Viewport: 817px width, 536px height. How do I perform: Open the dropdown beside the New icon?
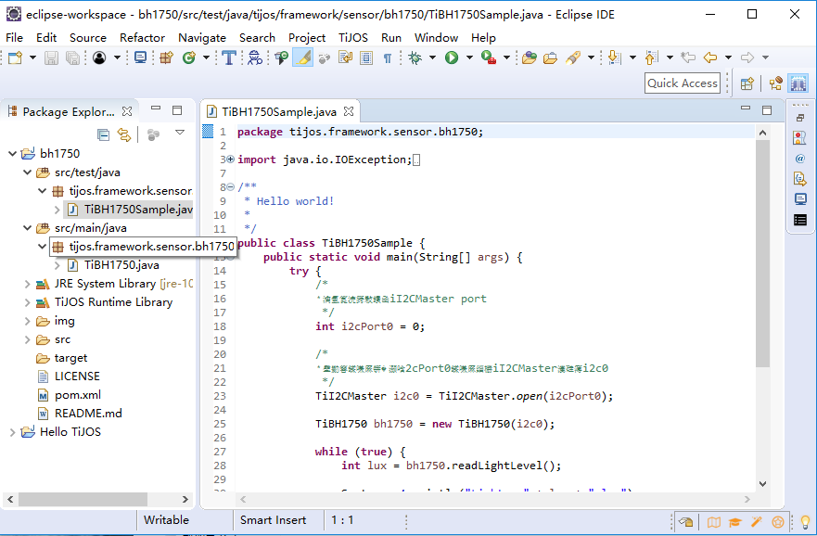pyautogui.click(x=32, y=57)
